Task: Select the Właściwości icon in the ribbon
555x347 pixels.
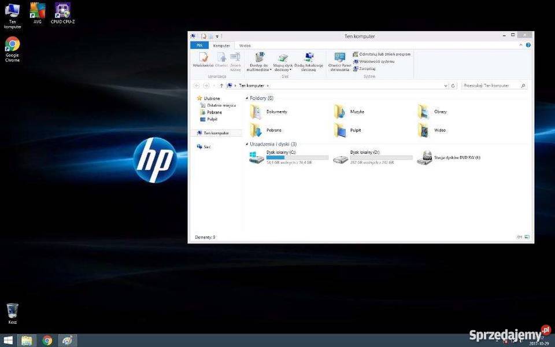Action: (x=203, y=61)
